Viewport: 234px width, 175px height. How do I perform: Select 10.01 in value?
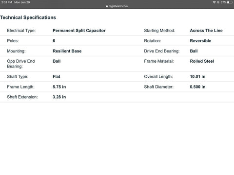pyautogui.click(x=197, y=76)
